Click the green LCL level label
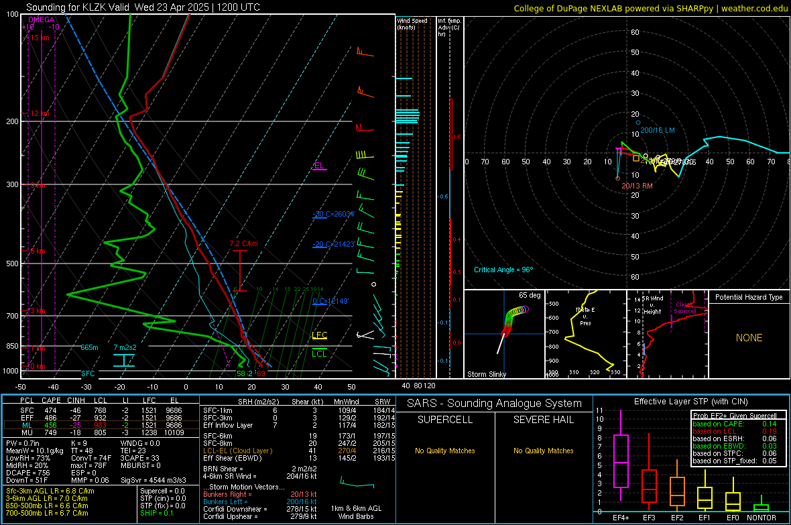The width and height of the screenshot is (791, 525). pos(319,353)
